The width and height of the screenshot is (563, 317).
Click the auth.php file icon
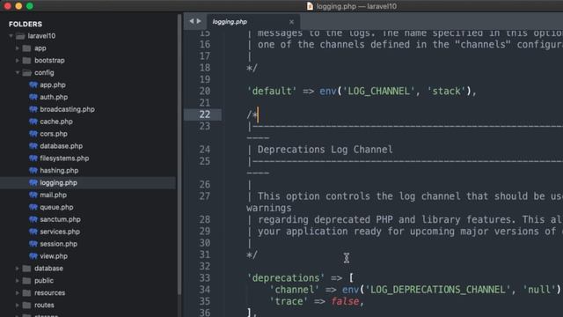click(x=33, y=97)
